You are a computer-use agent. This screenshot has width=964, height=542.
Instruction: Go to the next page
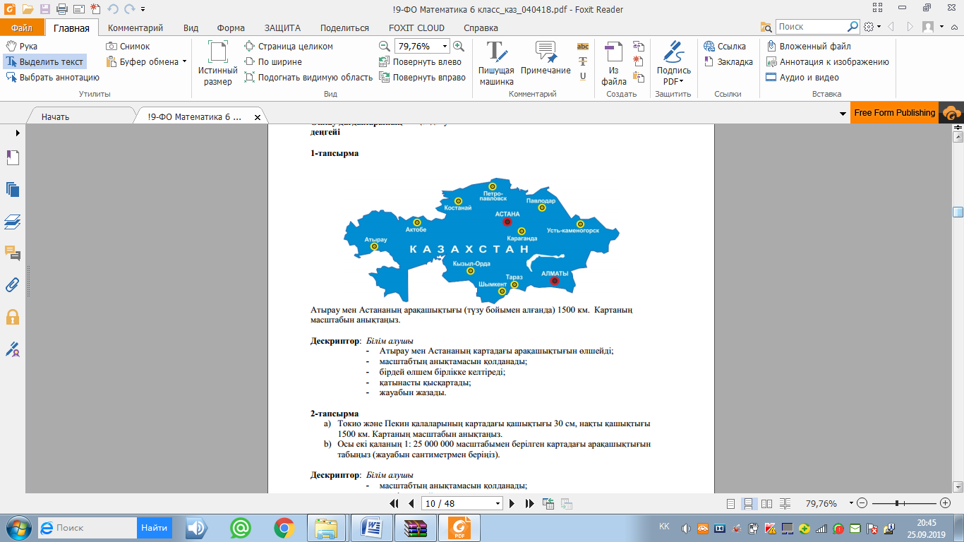513,503
